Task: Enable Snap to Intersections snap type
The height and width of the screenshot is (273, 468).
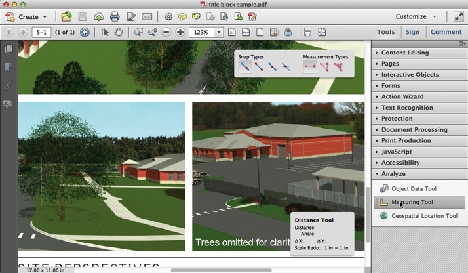Action: tap(286, 66)
